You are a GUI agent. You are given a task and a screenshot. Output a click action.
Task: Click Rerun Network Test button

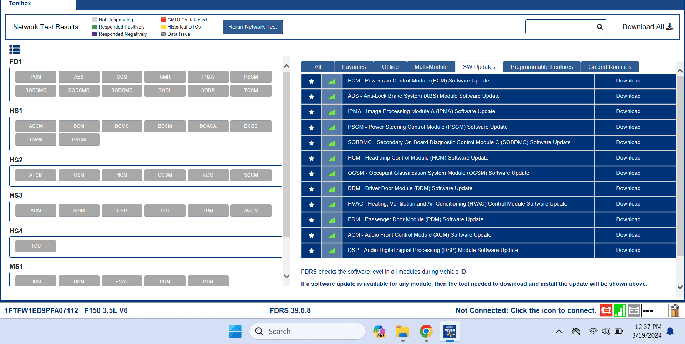(x=253, y=27)
